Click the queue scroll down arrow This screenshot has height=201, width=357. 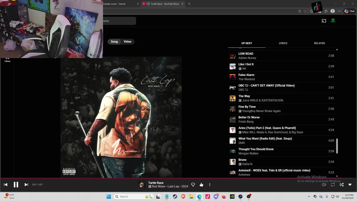337,176
